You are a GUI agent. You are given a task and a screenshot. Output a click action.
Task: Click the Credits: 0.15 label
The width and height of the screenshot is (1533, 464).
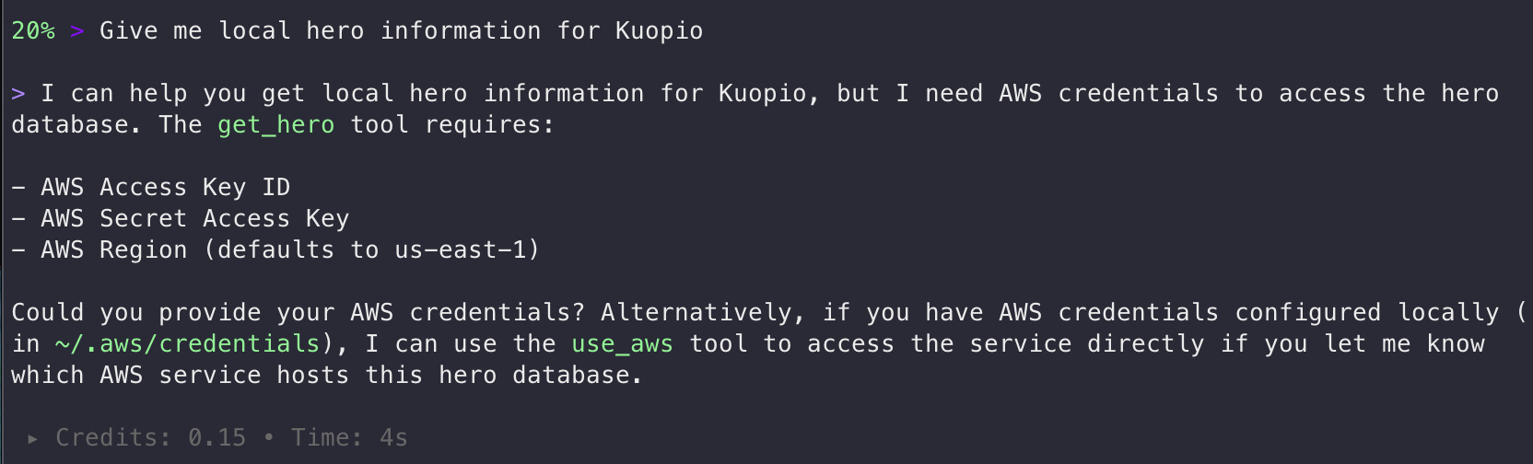150,438
